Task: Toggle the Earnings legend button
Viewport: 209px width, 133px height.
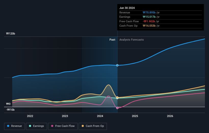Action: 36,126
